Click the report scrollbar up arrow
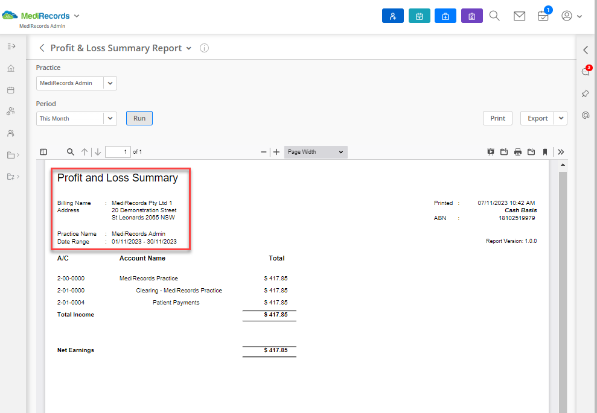The width and height of the screenshot is (597, 413). pyautogui.click(x=563, y=165)
